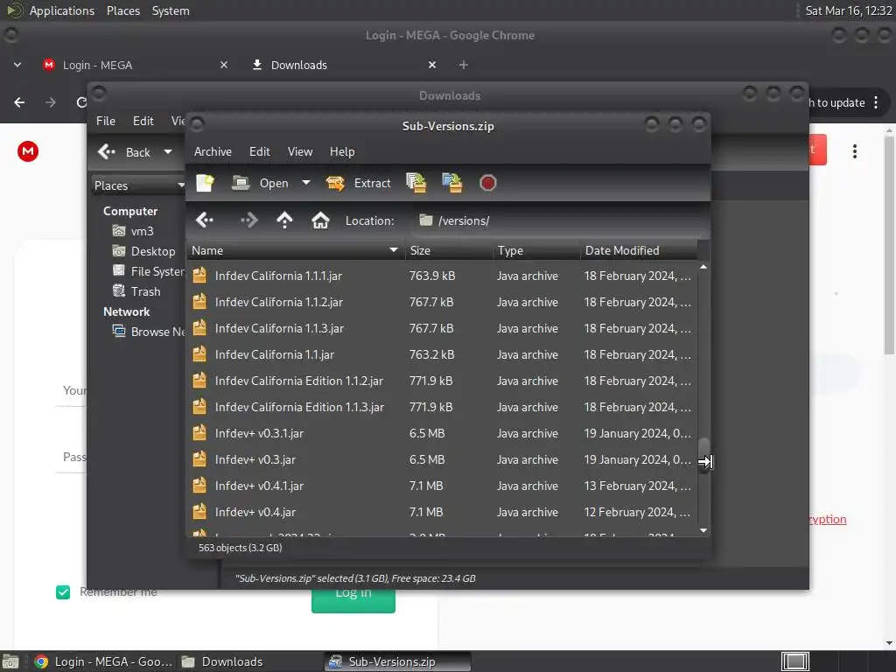Open the Edit menu in Sub-Versions.zip window
Viewport: 896px width, 672px height.
[259, 151]
